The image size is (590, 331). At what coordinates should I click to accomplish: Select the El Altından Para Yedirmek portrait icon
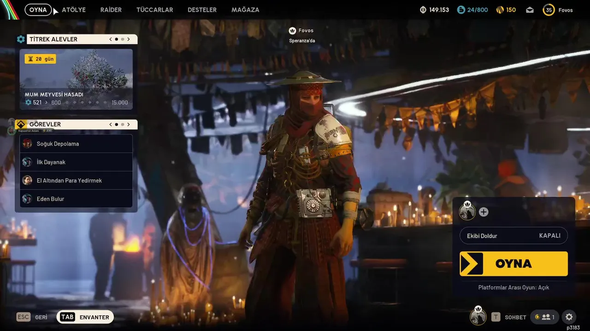tap(27, 180)
